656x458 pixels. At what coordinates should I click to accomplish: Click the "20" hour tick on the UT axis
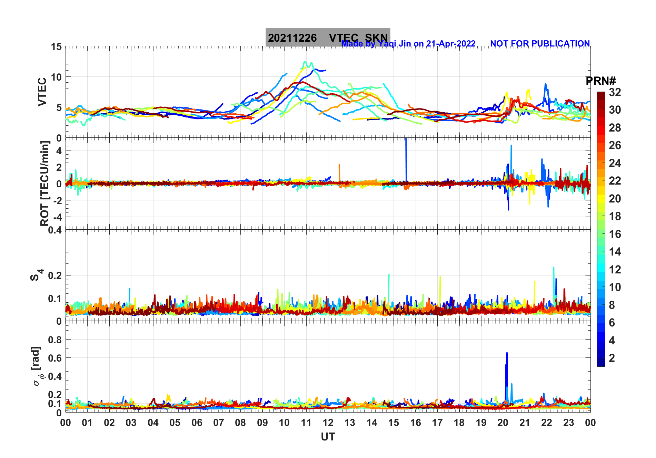click(x=503, y=423)
